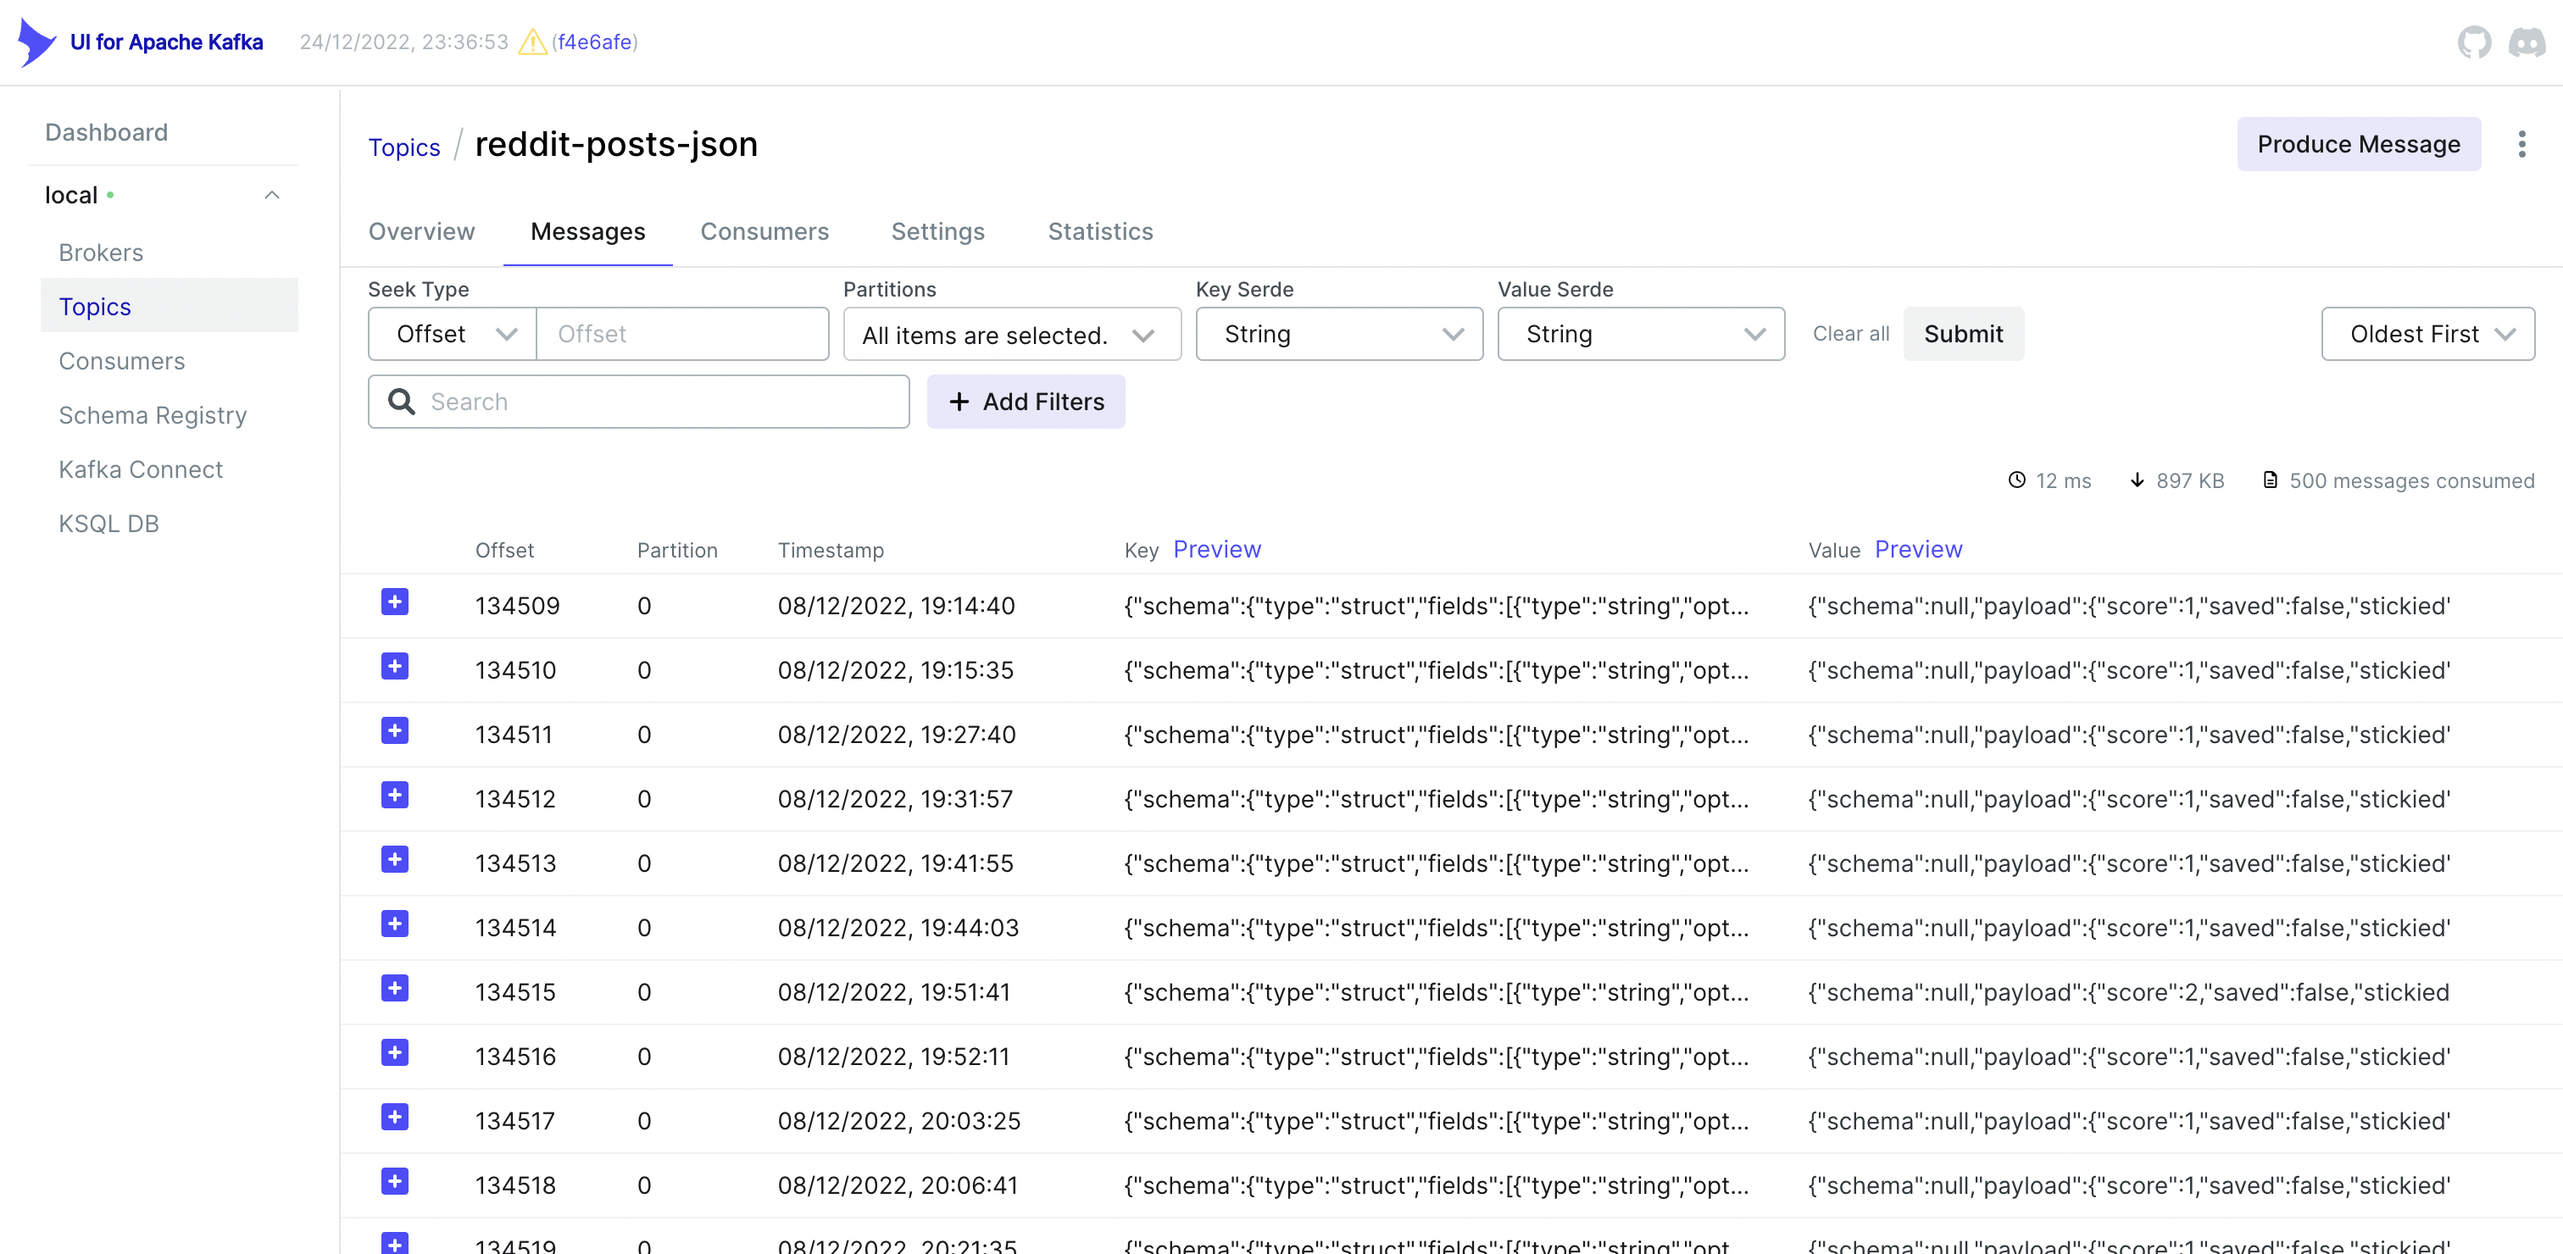The height and width of the screenshot is (1254, 2563).
Task: Click the Produce Message button
Action: pos(2358,144)
